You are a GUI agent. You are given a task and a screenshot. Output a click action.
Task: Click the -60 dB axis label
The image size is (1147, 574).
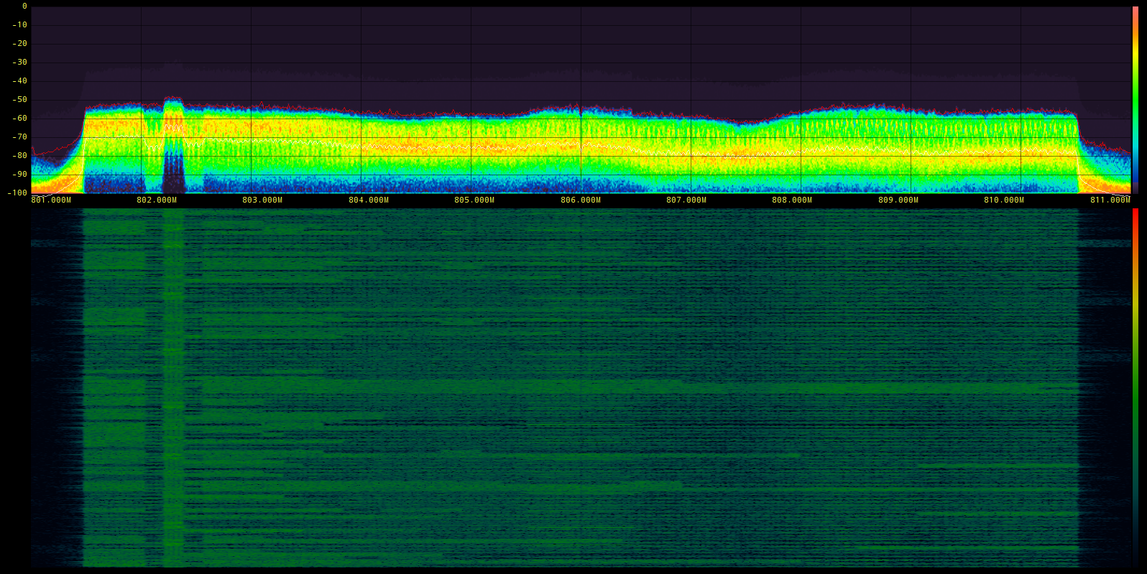click(x=20, y=118)
